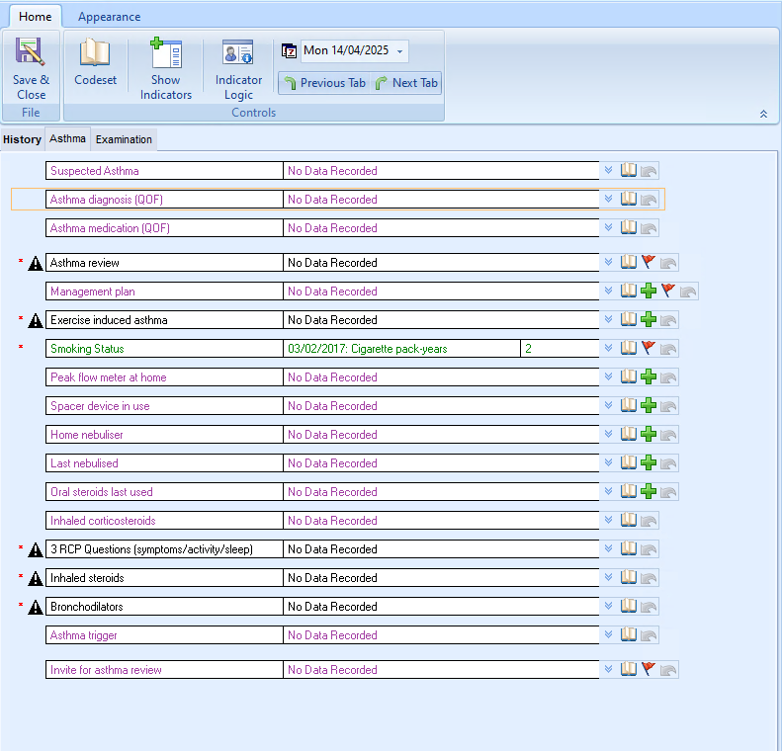Click the Next Tab button
This screenshot has height=751, width=782.
tap(406, 83)
